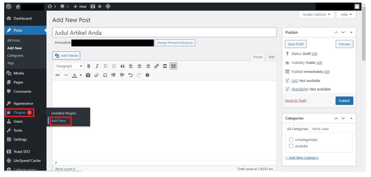The image size is (371, 177).
Task: Expand the Screen Options panel
Action: click(x=316, y=15)
